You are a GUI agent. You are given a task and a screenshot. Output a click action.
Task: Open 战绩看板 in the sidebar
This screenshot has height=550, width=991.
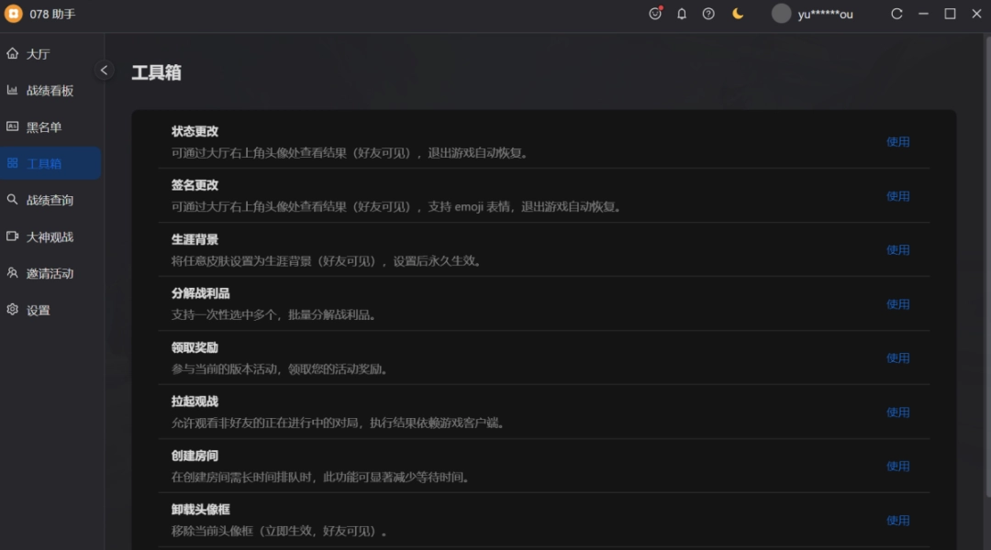pyautogui.click(x=50, y=91)
